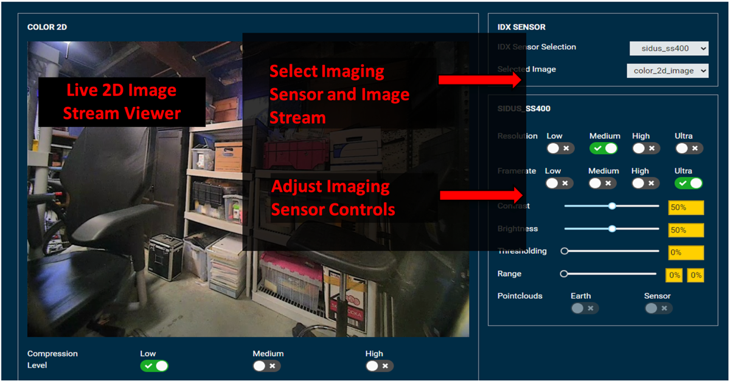Click the Contrast slider handle
The height and width of the screenshot is (382, 730).
click(612, 206)
